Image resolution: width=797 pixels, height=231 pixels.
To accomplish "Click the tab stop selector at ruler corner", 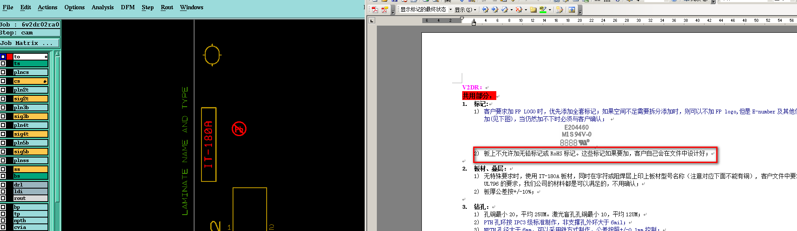I will 371,20.
